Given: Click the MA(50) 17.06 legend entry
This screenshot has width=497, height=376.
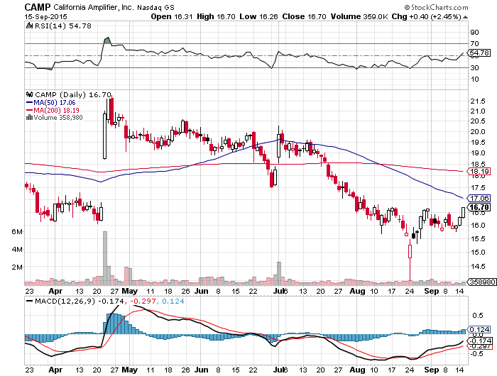Looking at the screenshot, I should (x=50, y=103).
